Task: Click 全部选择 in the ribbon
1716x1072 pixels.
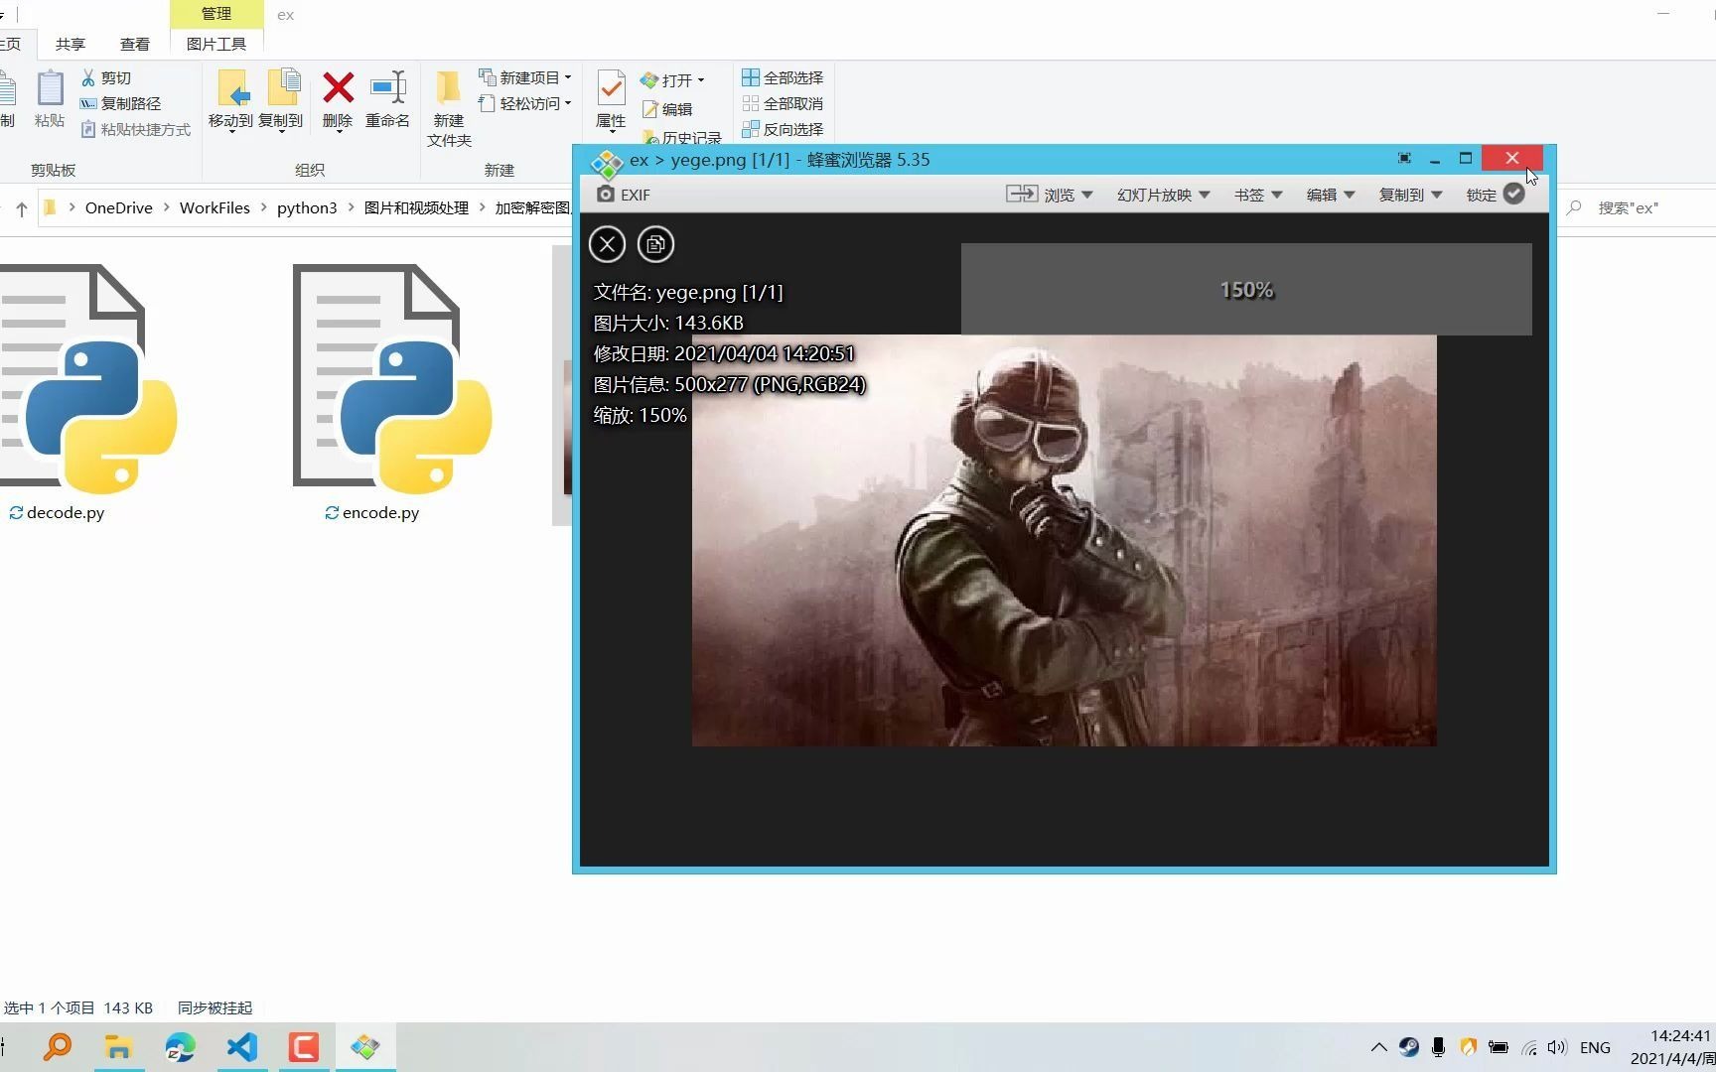Action: click(x=783, y=77)
